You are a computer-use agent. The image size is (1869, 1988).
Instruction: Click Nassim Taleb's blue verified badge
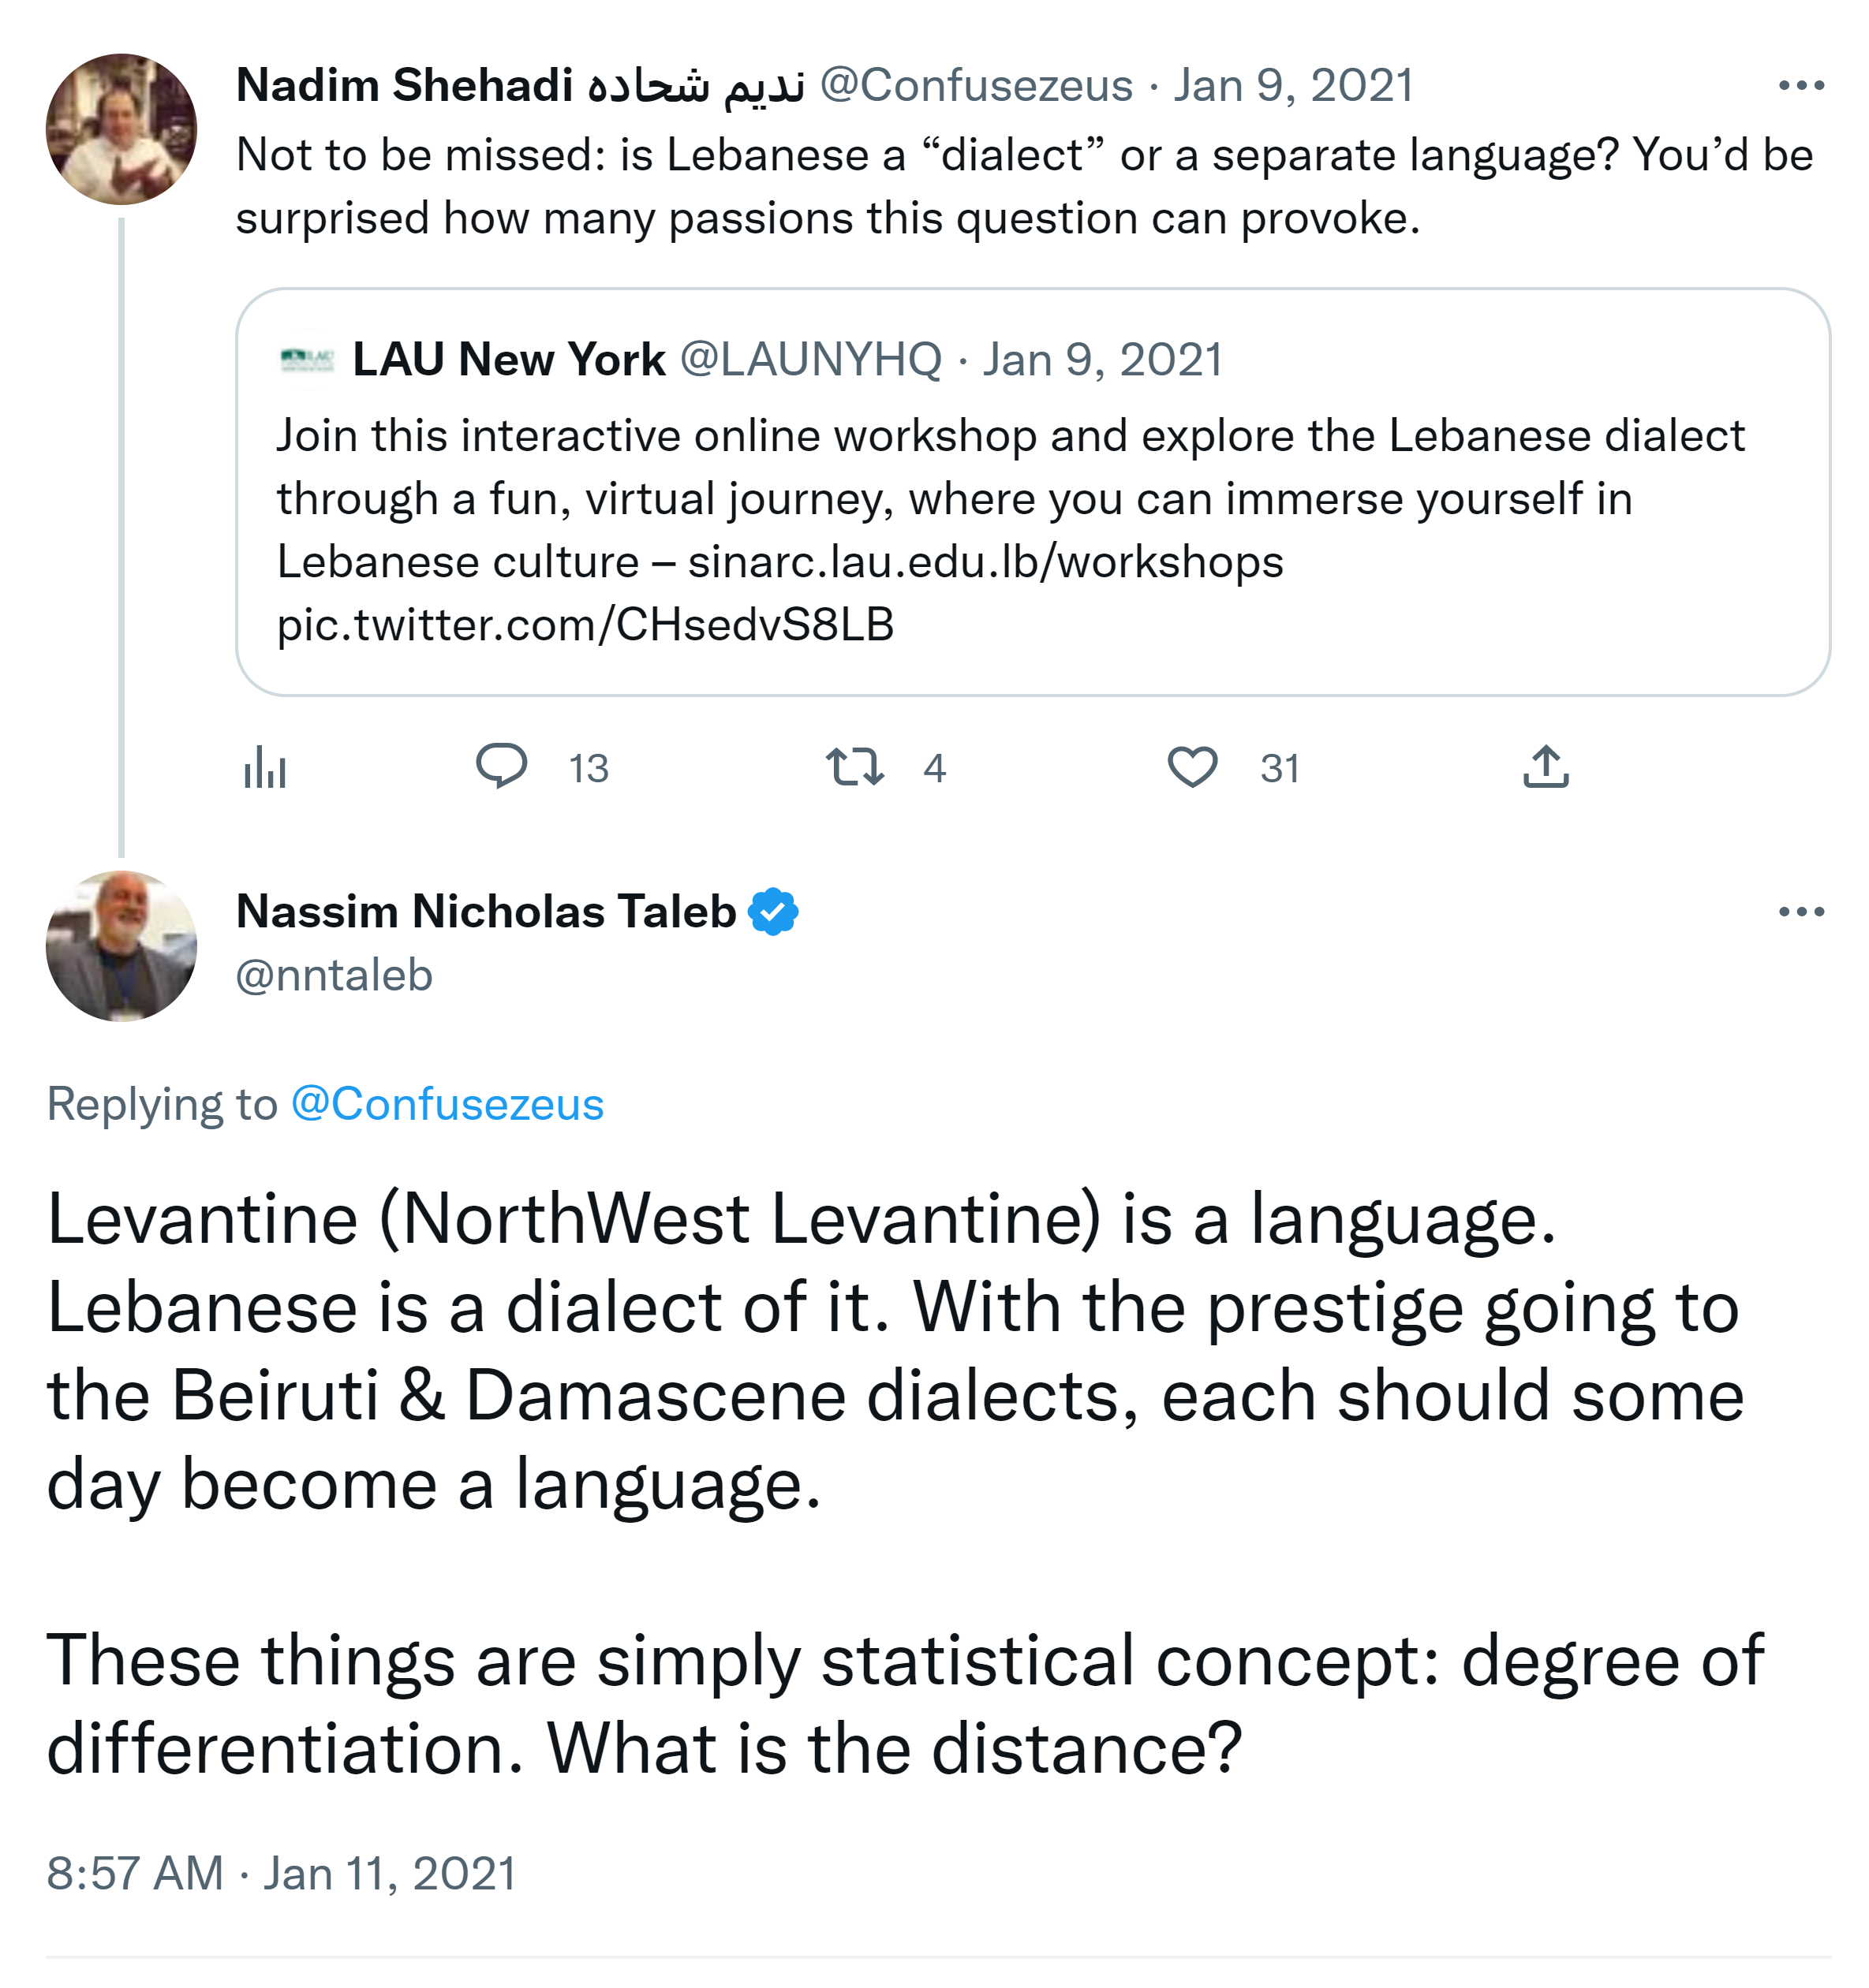click(775, 912)
